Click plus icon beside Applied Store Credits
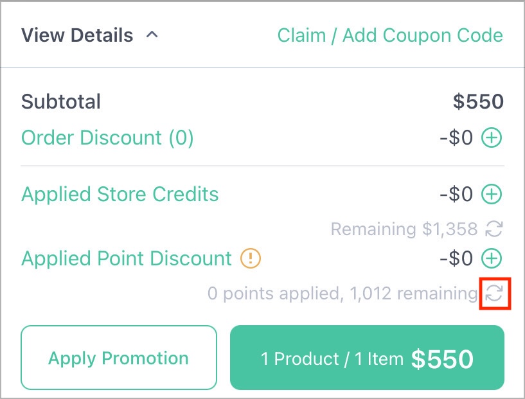 [492, 194]
